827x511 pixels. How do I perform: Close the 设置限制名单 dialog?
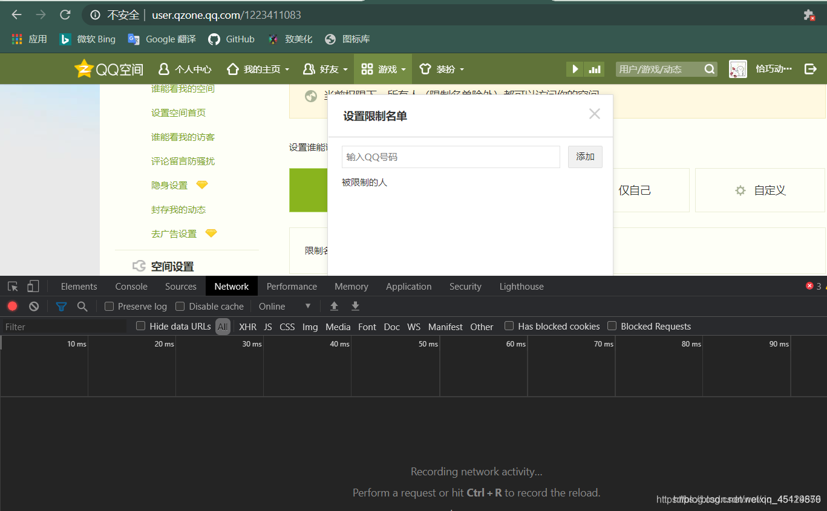pyautogui.click(x=595, y=114)
